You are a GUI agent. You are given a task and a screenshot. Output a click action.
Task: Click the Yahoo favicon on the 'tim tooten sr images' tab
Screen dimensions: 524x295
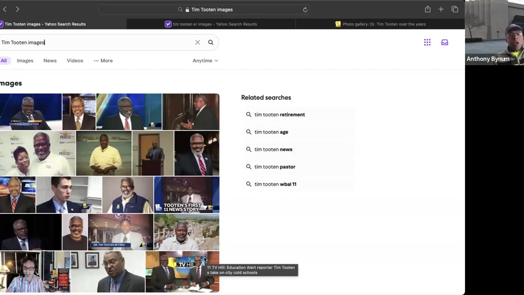168,24
